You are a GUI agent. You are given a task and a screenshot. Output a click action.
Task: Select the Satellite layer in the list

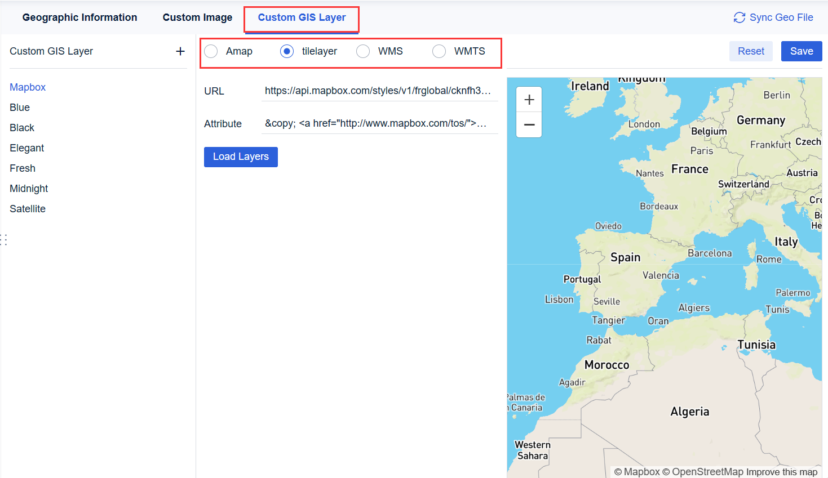27,208
